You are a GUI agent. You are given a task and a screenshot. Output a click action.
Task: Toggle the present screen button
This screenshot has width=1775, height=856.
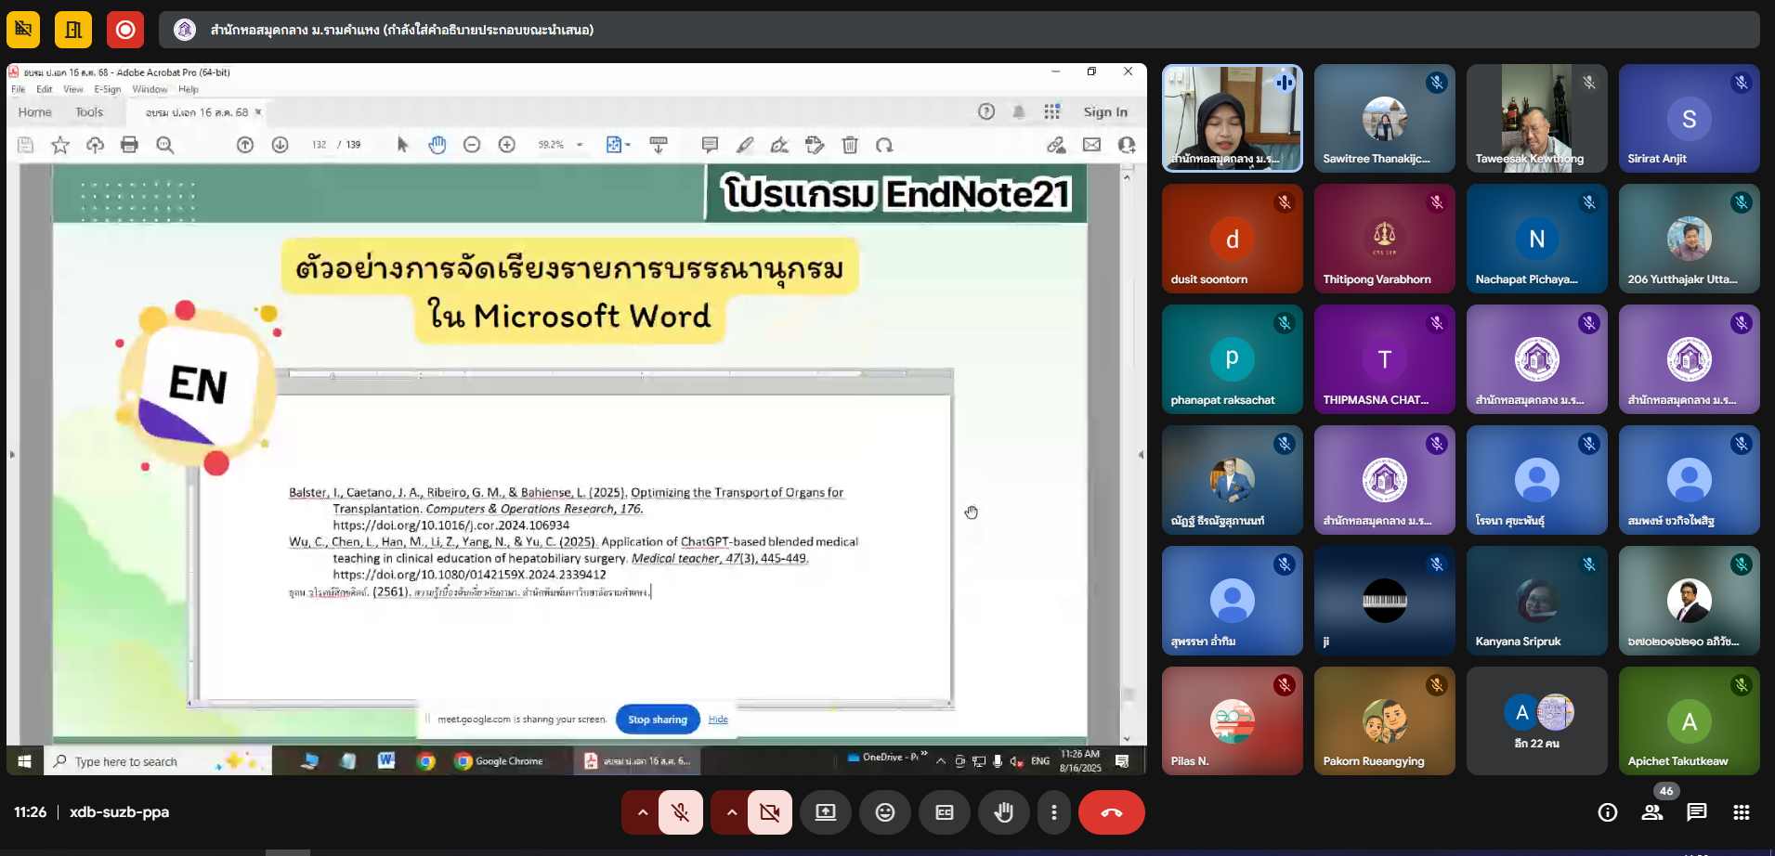click(826, 812)
